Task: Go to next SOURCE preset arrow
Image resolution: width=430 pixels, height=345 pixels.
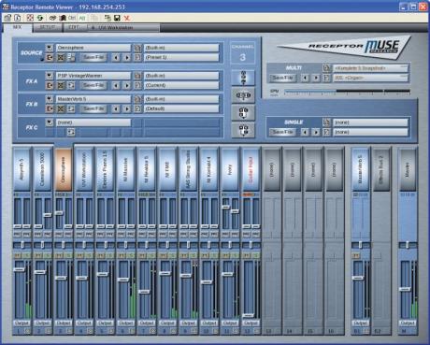Action: (x=127, y=57)
